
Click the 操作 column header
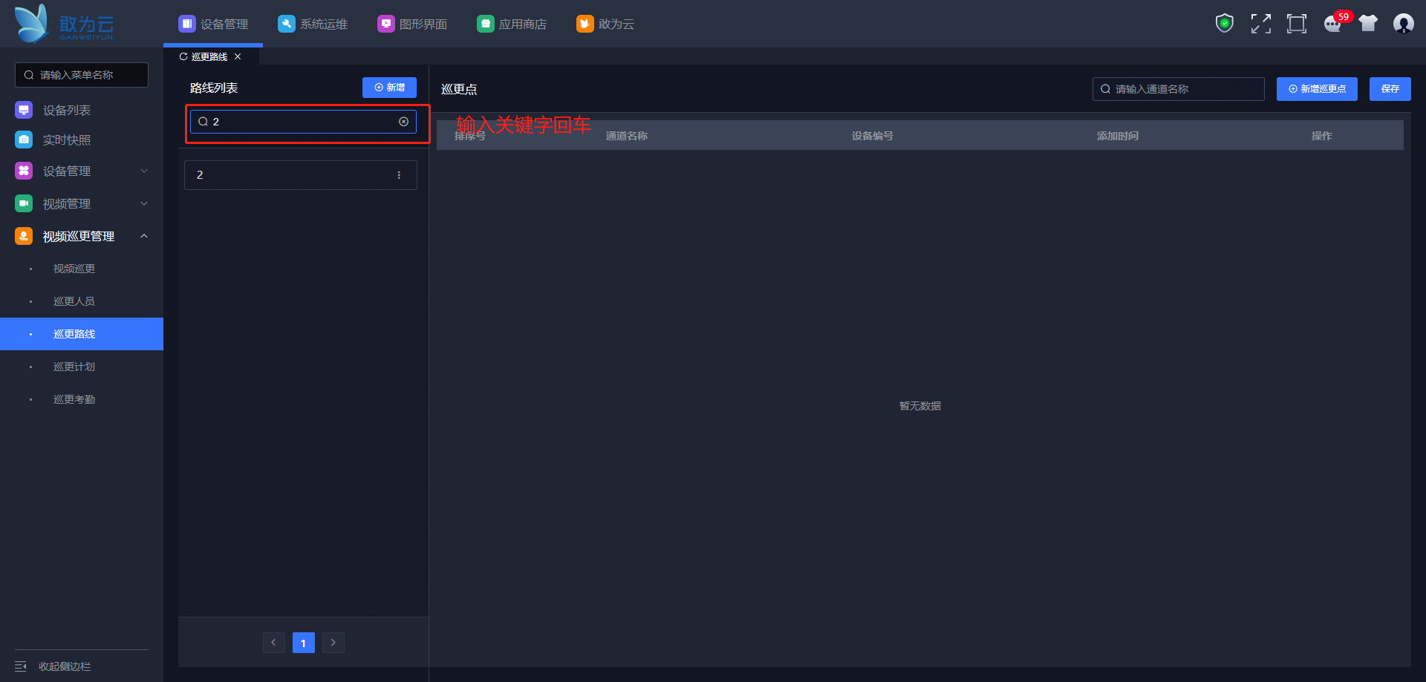pyautogui.click(x=1322, y=136)
